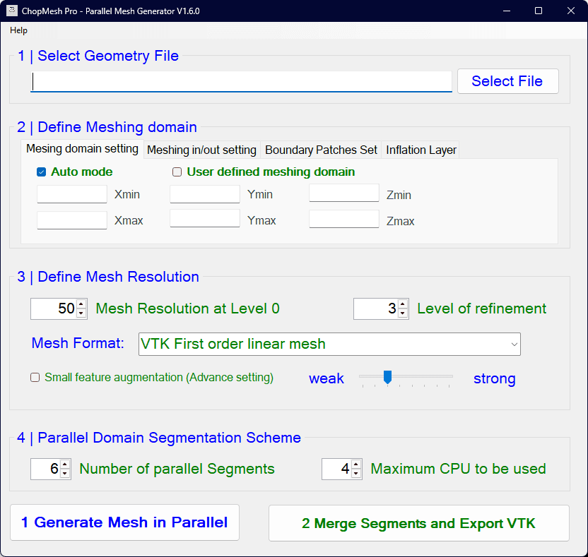Screen dimensions: 588x557
Task: Click the Maximum CPU value field showing 4
Action: [336, 469]
